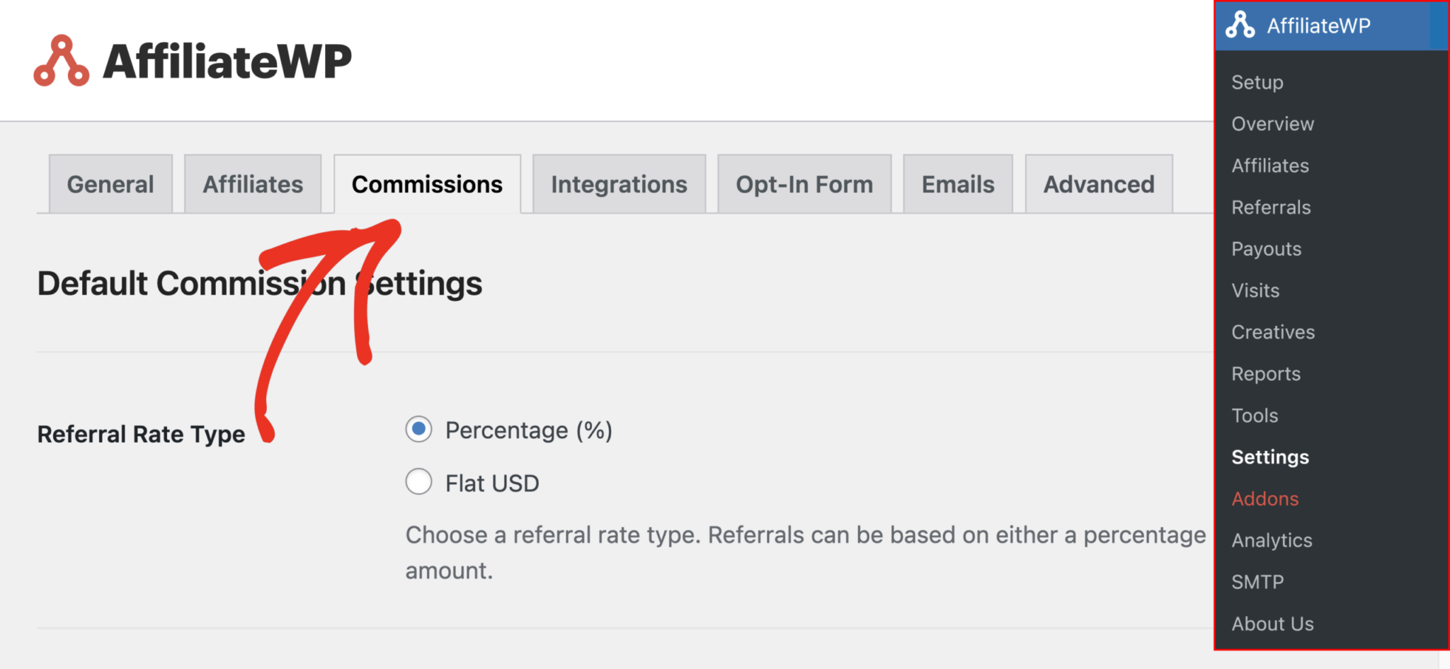Open the Reports menu item
The width and height of the screenshot is (1450, 669).
pyautogui.click(x=1266, y=374)
